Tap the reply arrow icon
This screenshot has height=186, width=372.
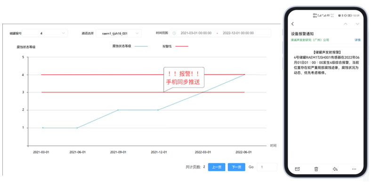(335, 169)
